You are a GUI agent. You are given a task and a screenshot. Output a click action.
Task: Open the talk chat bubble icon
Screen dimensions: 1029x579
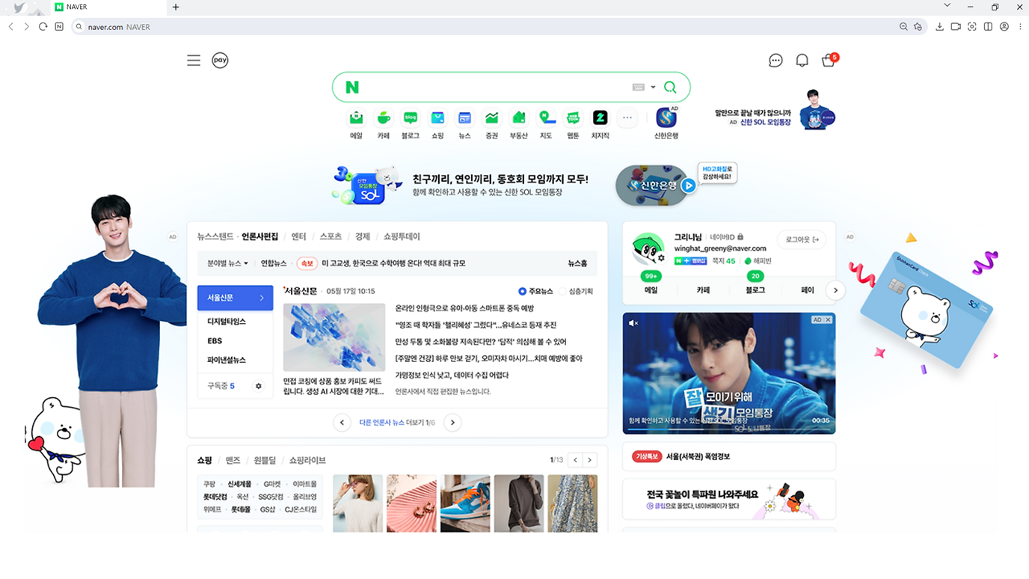point(775,61)
